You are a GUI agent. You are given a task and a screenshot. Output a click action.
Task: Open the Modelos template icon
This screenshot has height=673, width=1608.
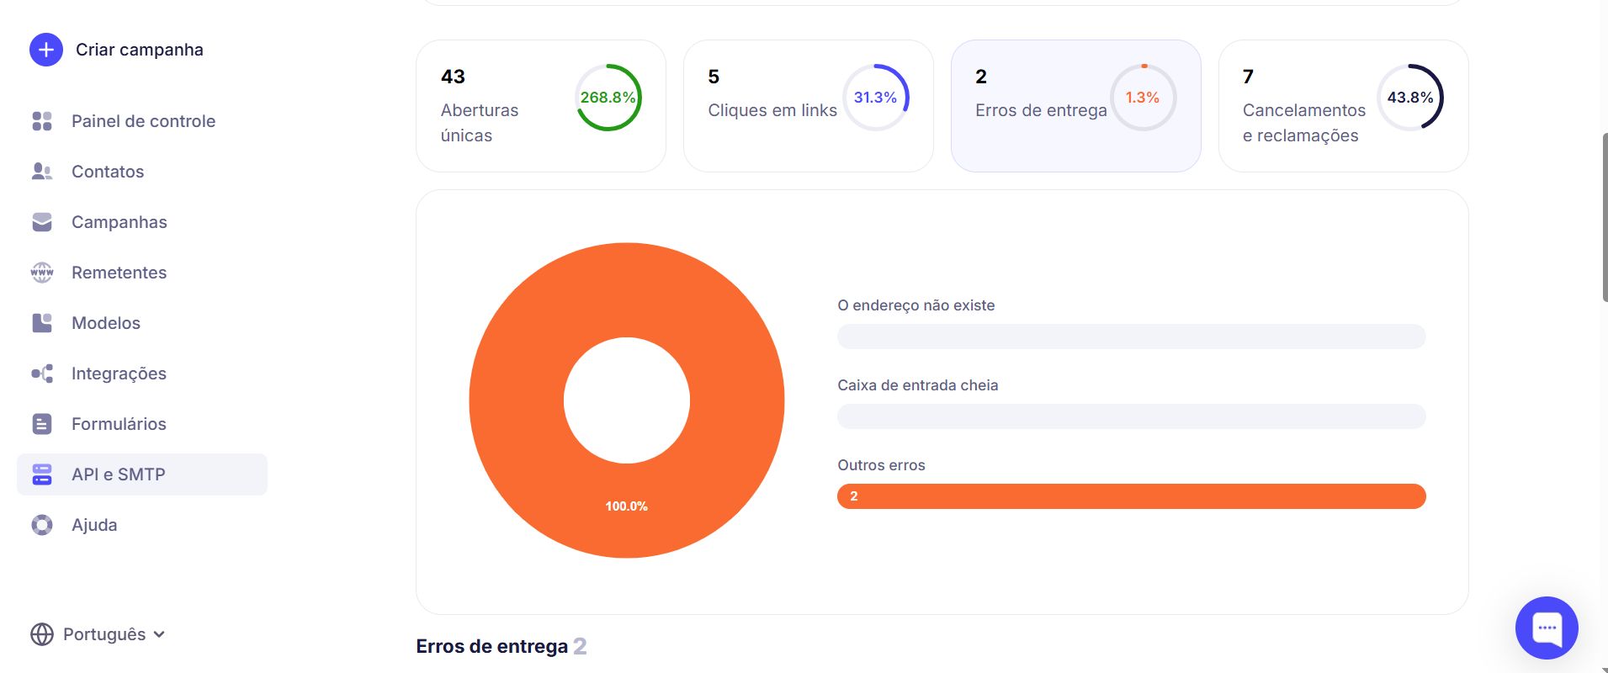coord(42,323)
